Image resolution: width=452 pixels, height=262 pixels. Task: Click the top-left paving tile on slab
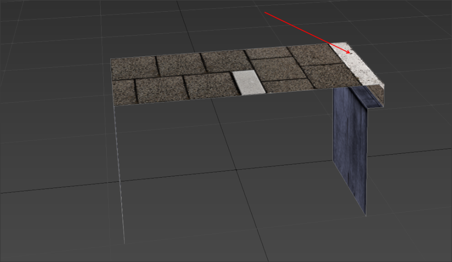tap(133, 68)
